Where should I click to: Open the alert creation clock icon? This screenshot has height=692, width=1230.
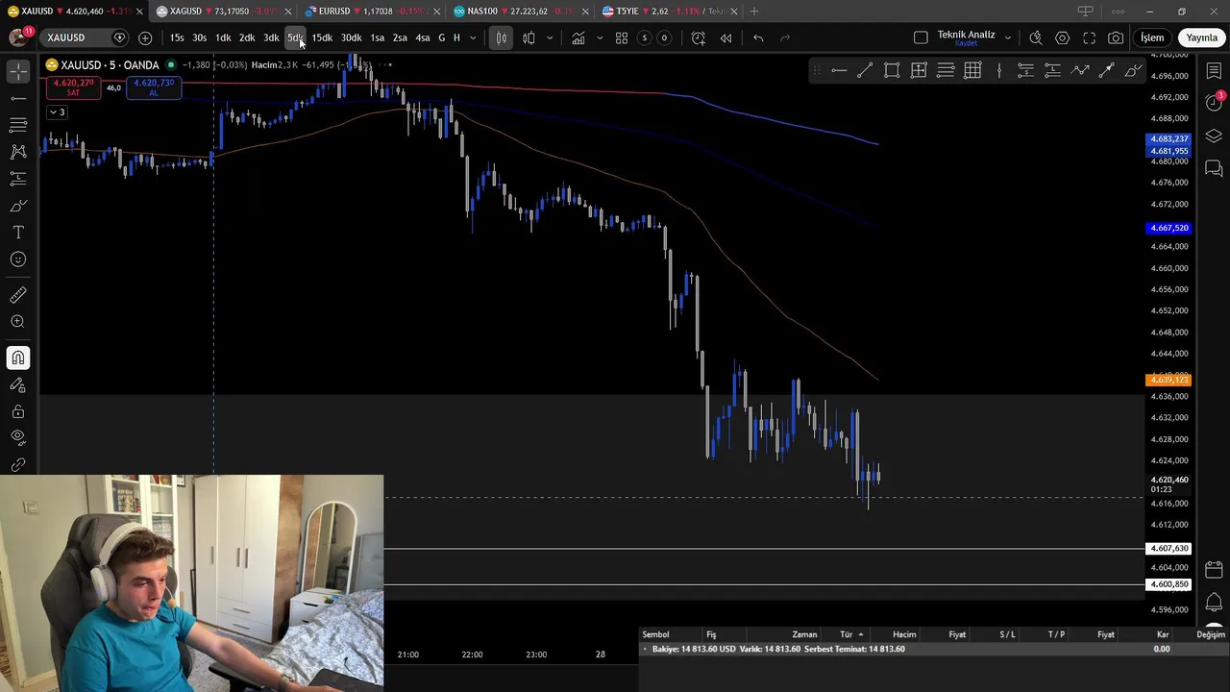click(699, 37)
